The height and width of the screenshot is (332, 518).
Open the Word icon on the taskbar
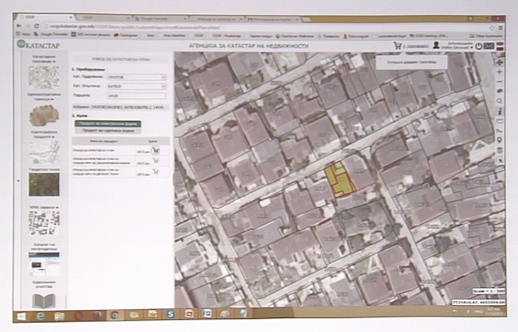pyautogui.click(x=208, y=313)
